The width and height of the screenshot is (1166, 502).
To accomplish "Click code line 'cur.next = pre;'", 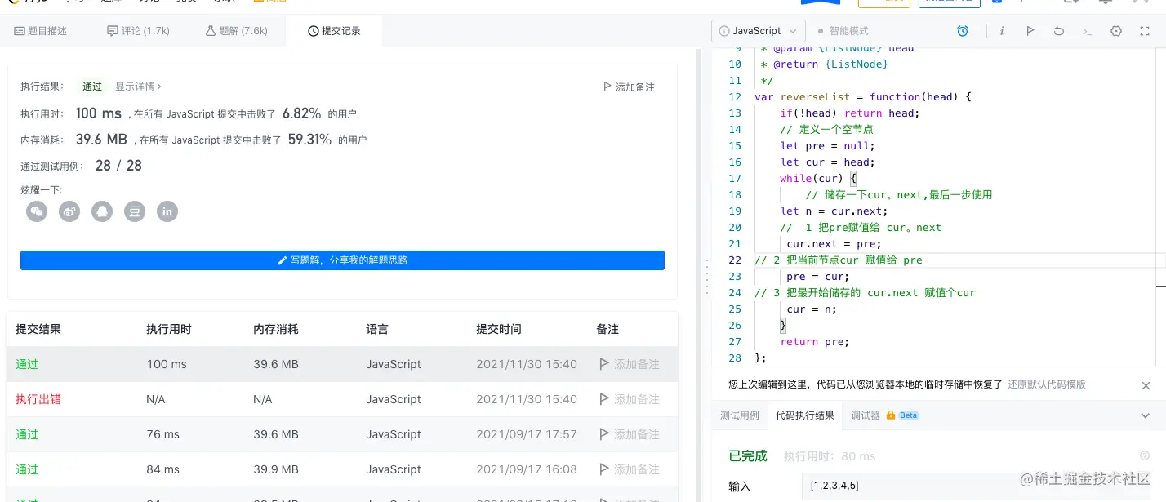I will pos(834,243).
